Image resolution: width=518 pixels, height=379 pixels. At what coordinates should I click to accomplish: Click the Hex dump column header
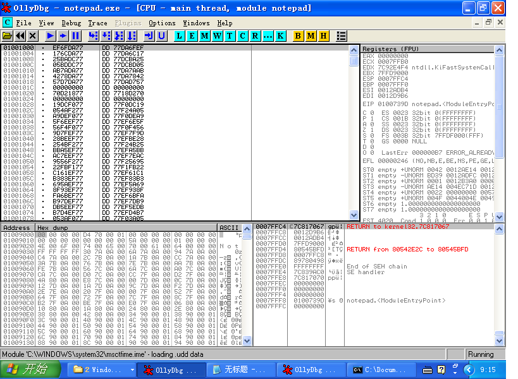(x=126, y=227)
